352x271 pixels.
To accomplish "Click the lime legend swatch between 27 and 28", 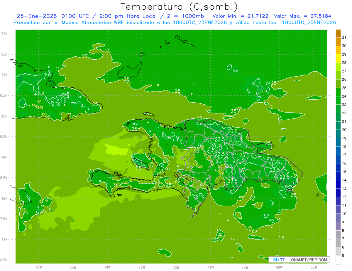I will tap(338, 67).
